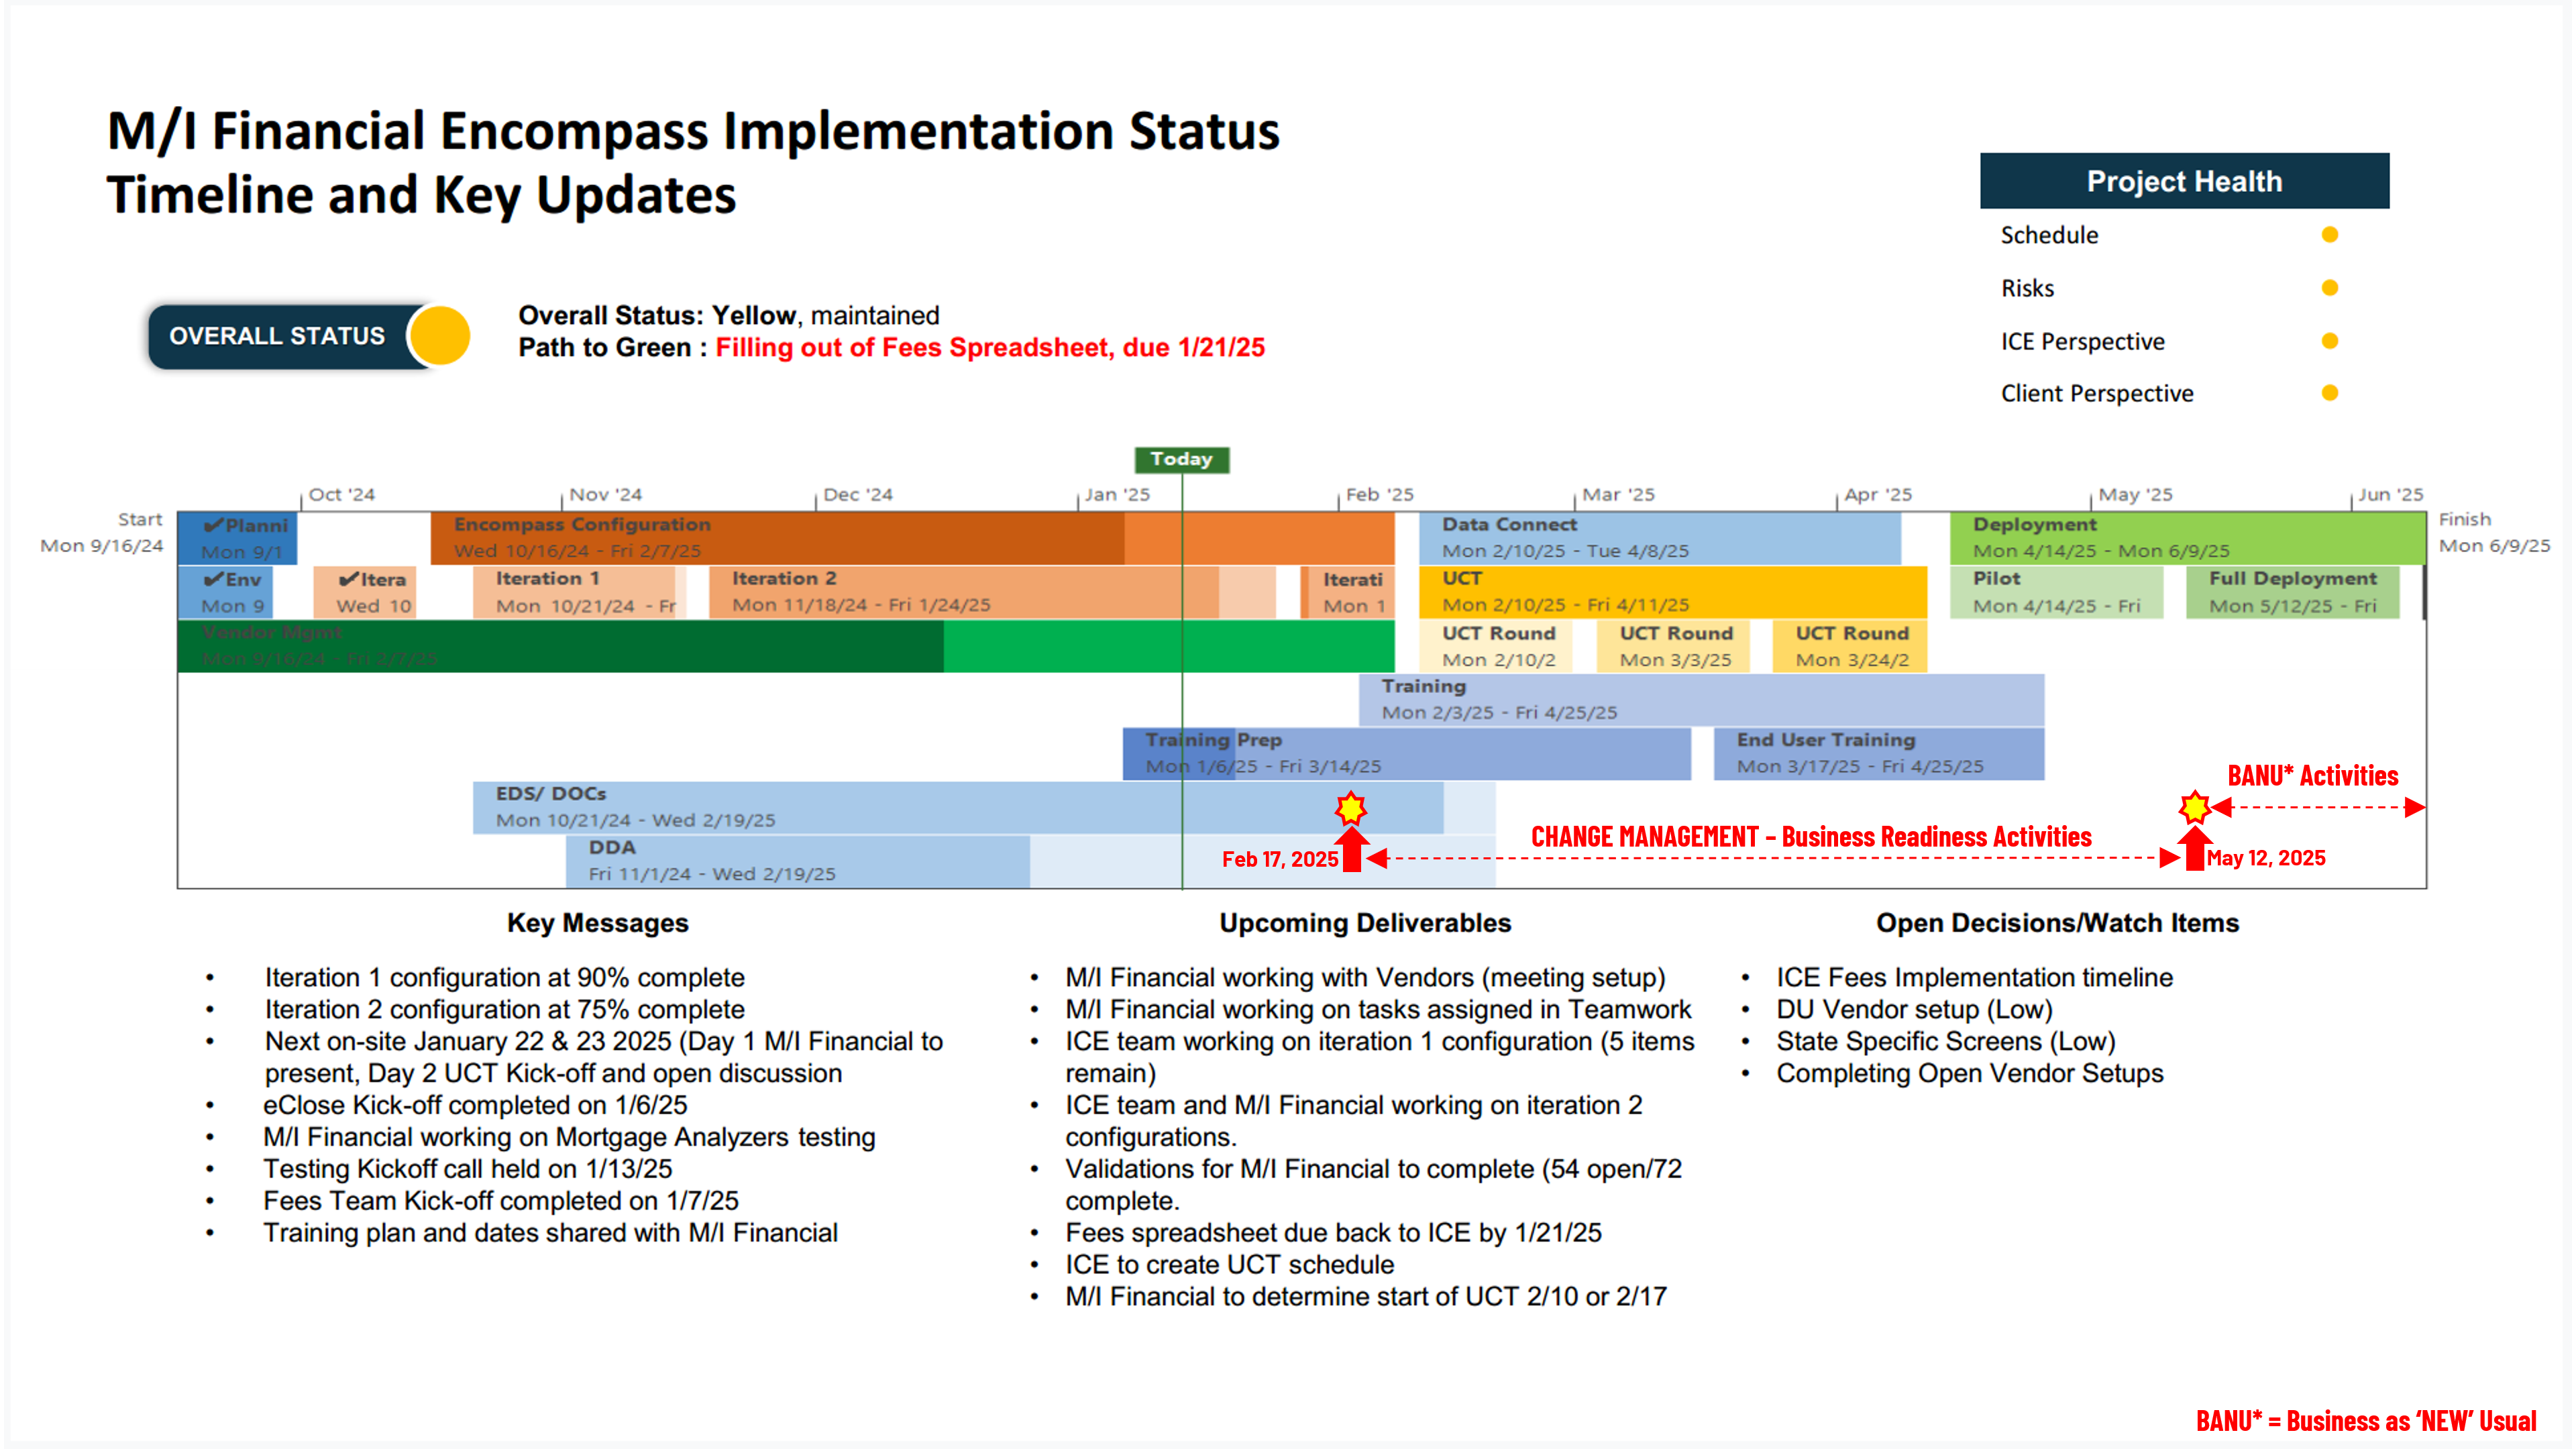2576x1449 pixels.
Task: Click 'Training plan and dates shared' line
Action: (550, 1233)
